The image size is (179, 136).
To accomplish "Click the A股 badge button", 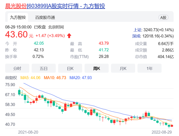I will 163,17.
